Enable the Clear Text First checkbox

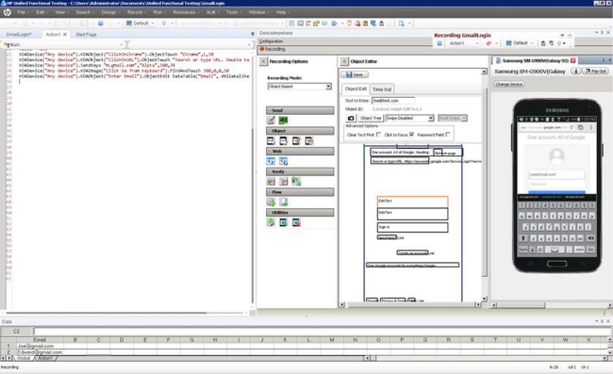click(378, 135)
